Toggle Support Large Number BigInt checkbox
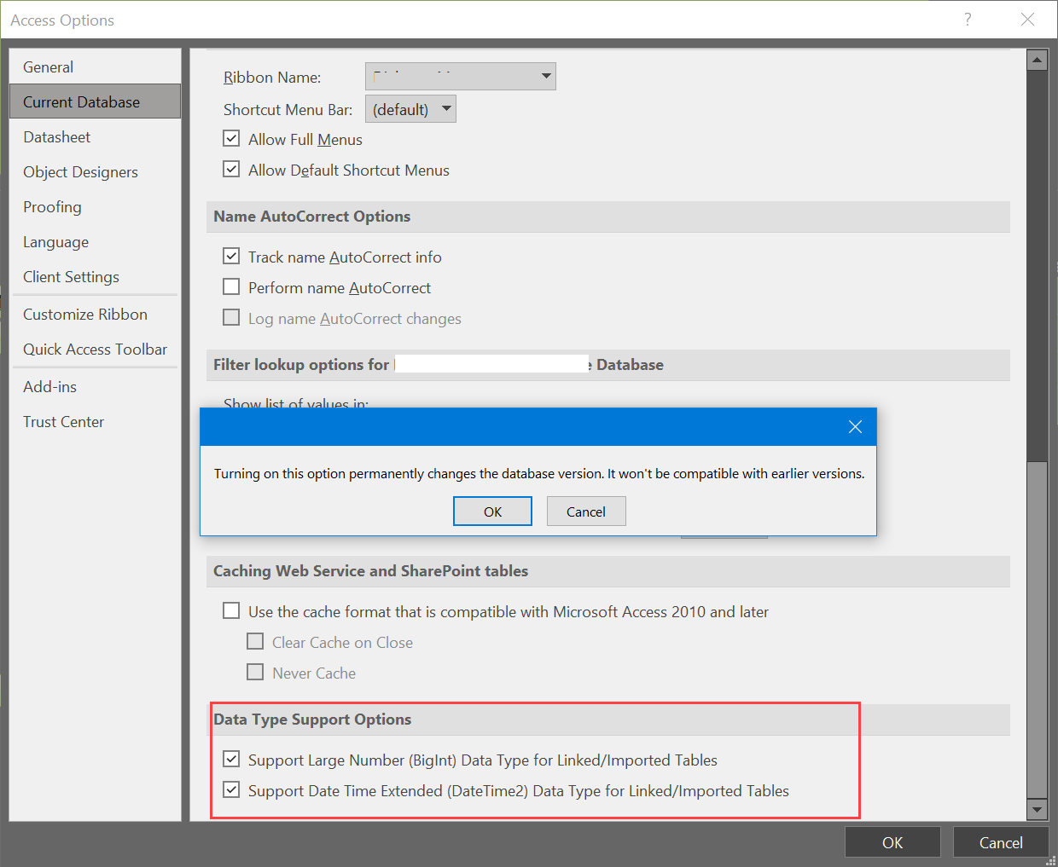The width and height of the screenshot is (1058, 867). 231,759
